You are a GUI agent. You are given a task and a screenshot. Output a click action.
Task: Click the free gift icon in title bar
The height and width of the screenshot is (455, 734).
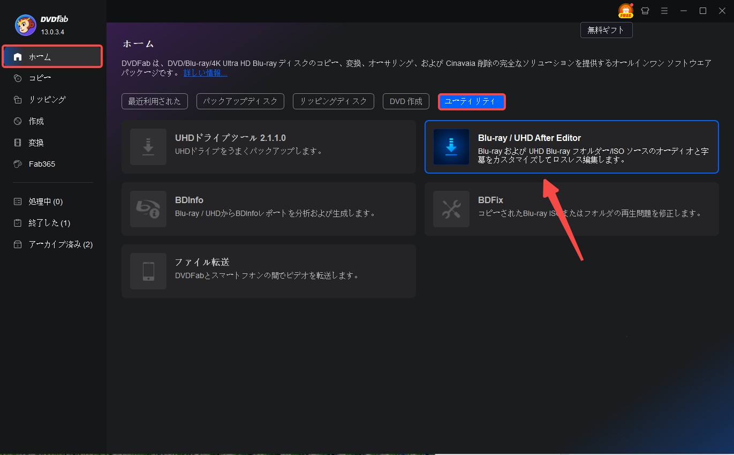625,11
